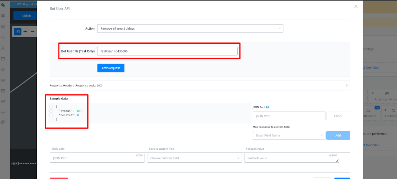Click the megaphone broadcast icon in sidebar
This screenshot has width=397, height=179.
pyautogui.click(x=3, y=101)
